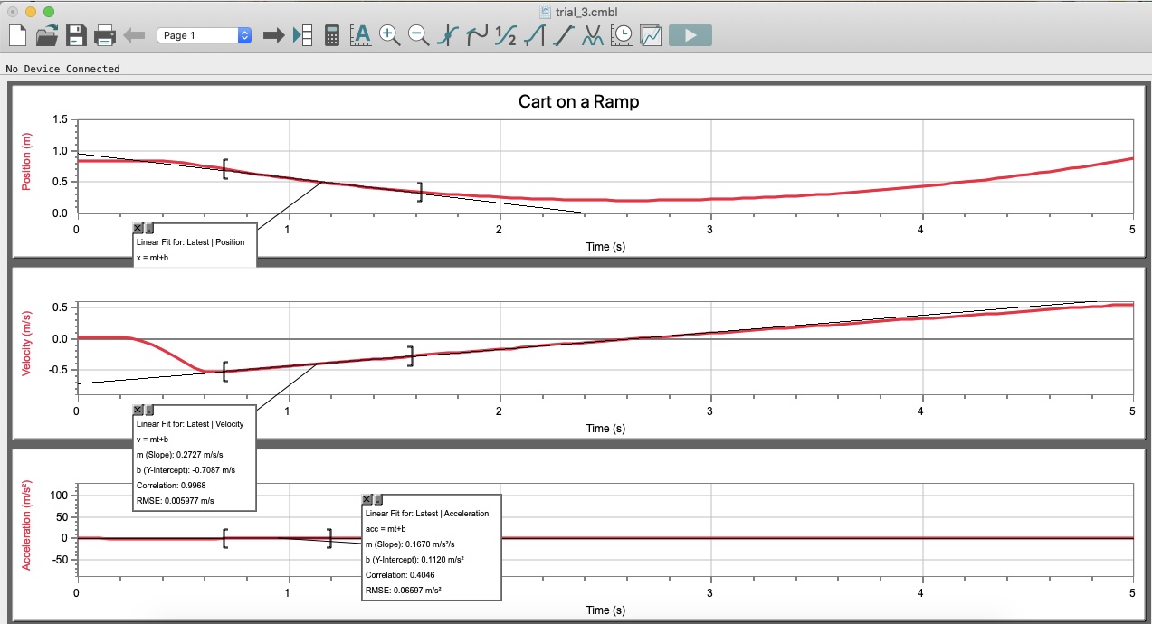Click the graph icon beside the Collect button
Screen dimensions: 1152x624
pyautogui.click(x=652, y=35)
